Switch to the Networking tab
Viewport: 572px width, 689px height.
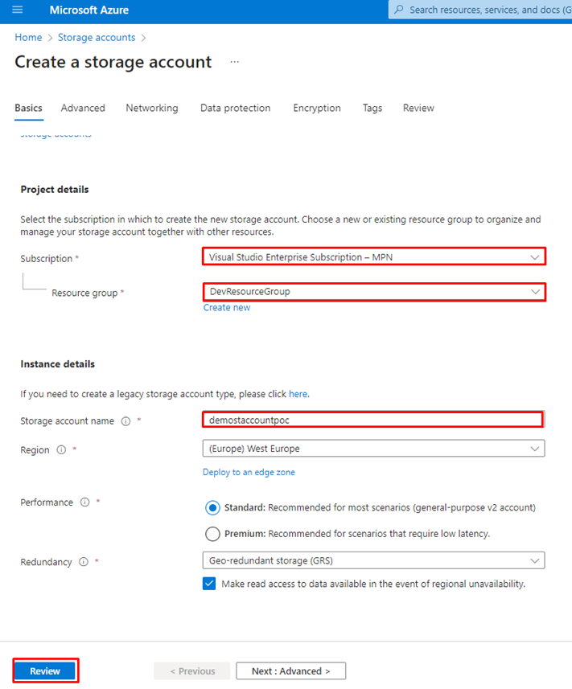click(x=152, y=108)
